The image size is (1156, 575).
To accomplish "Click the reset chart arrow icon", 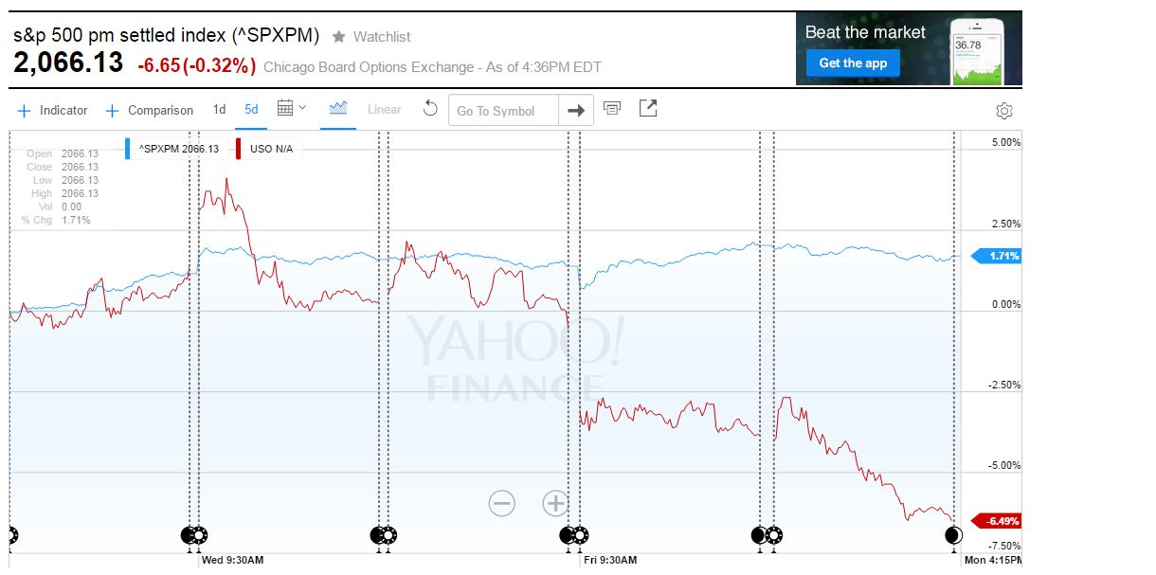I will [430, 109].
